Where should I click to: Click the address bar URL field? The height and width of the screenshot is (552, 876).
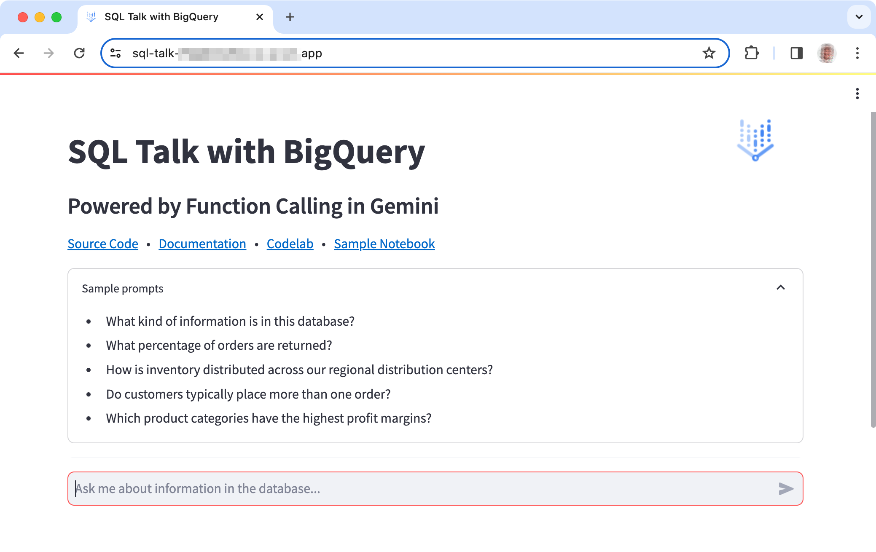(x=416, y=53)
